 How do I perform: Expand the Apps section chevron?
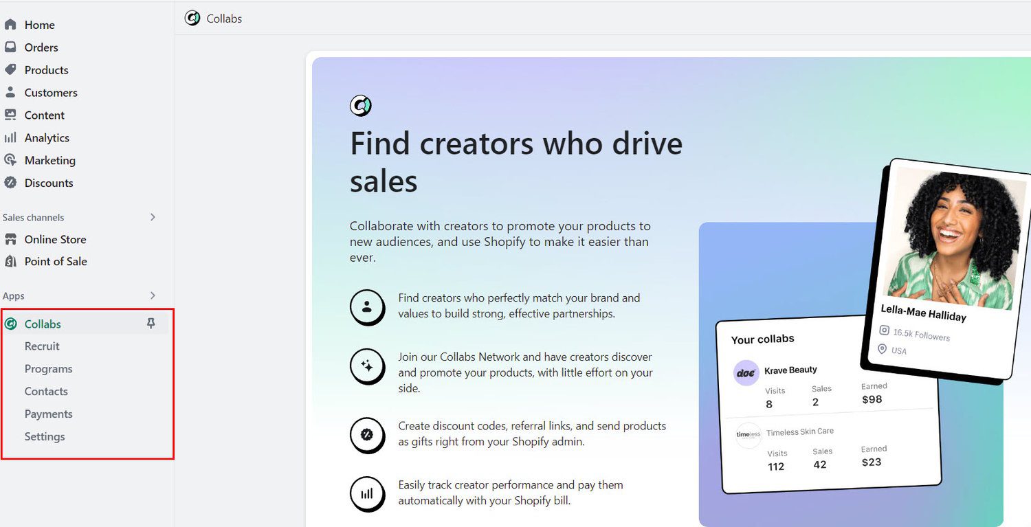point(153,295)
